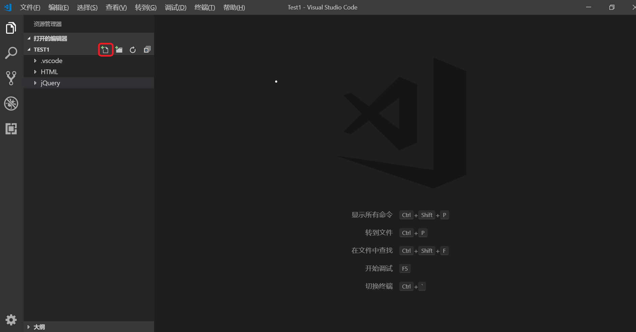Click the window title Test1 - Visual Studio Code
The width and height of the screenshot is (636, 332).
point(322,7)
